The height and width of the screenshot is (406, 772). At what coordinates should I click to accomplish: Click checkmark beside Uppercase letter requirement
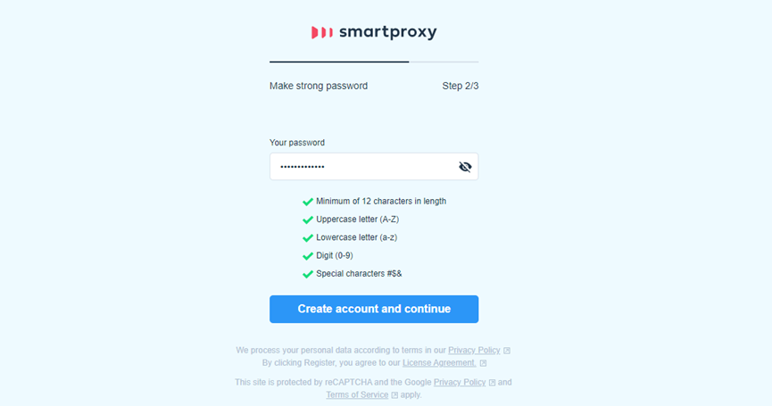[x=308, y=220]
